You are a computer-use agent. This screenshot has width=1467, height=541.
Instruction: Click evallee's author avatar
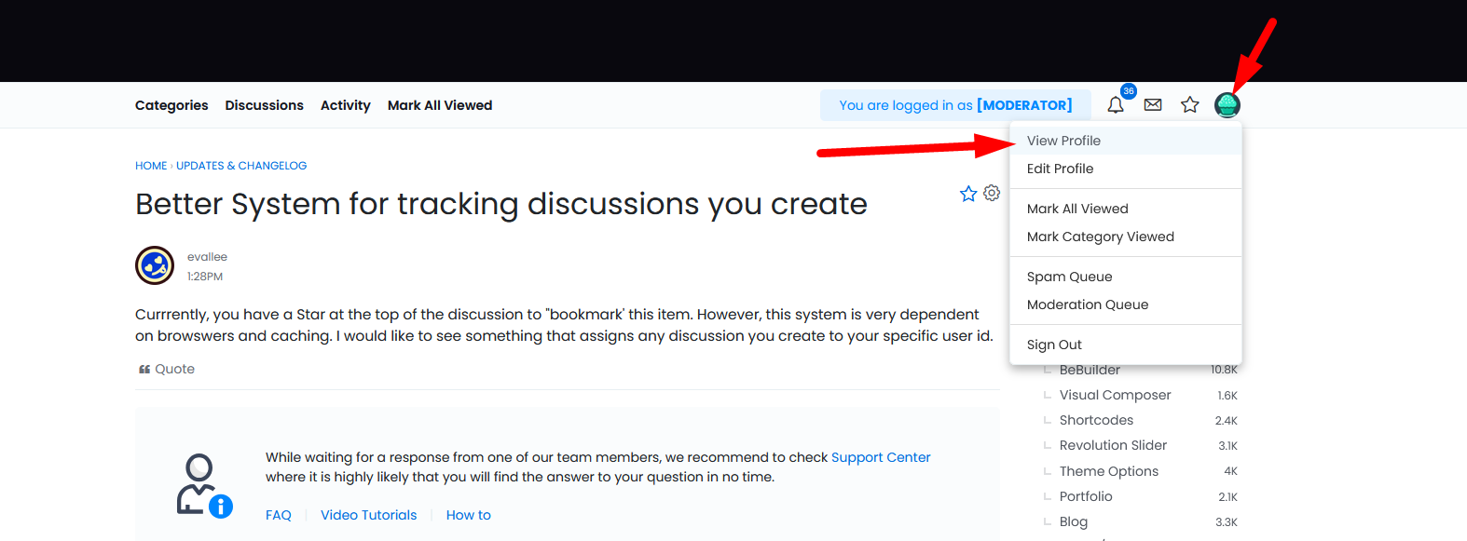tap(155, 265)
